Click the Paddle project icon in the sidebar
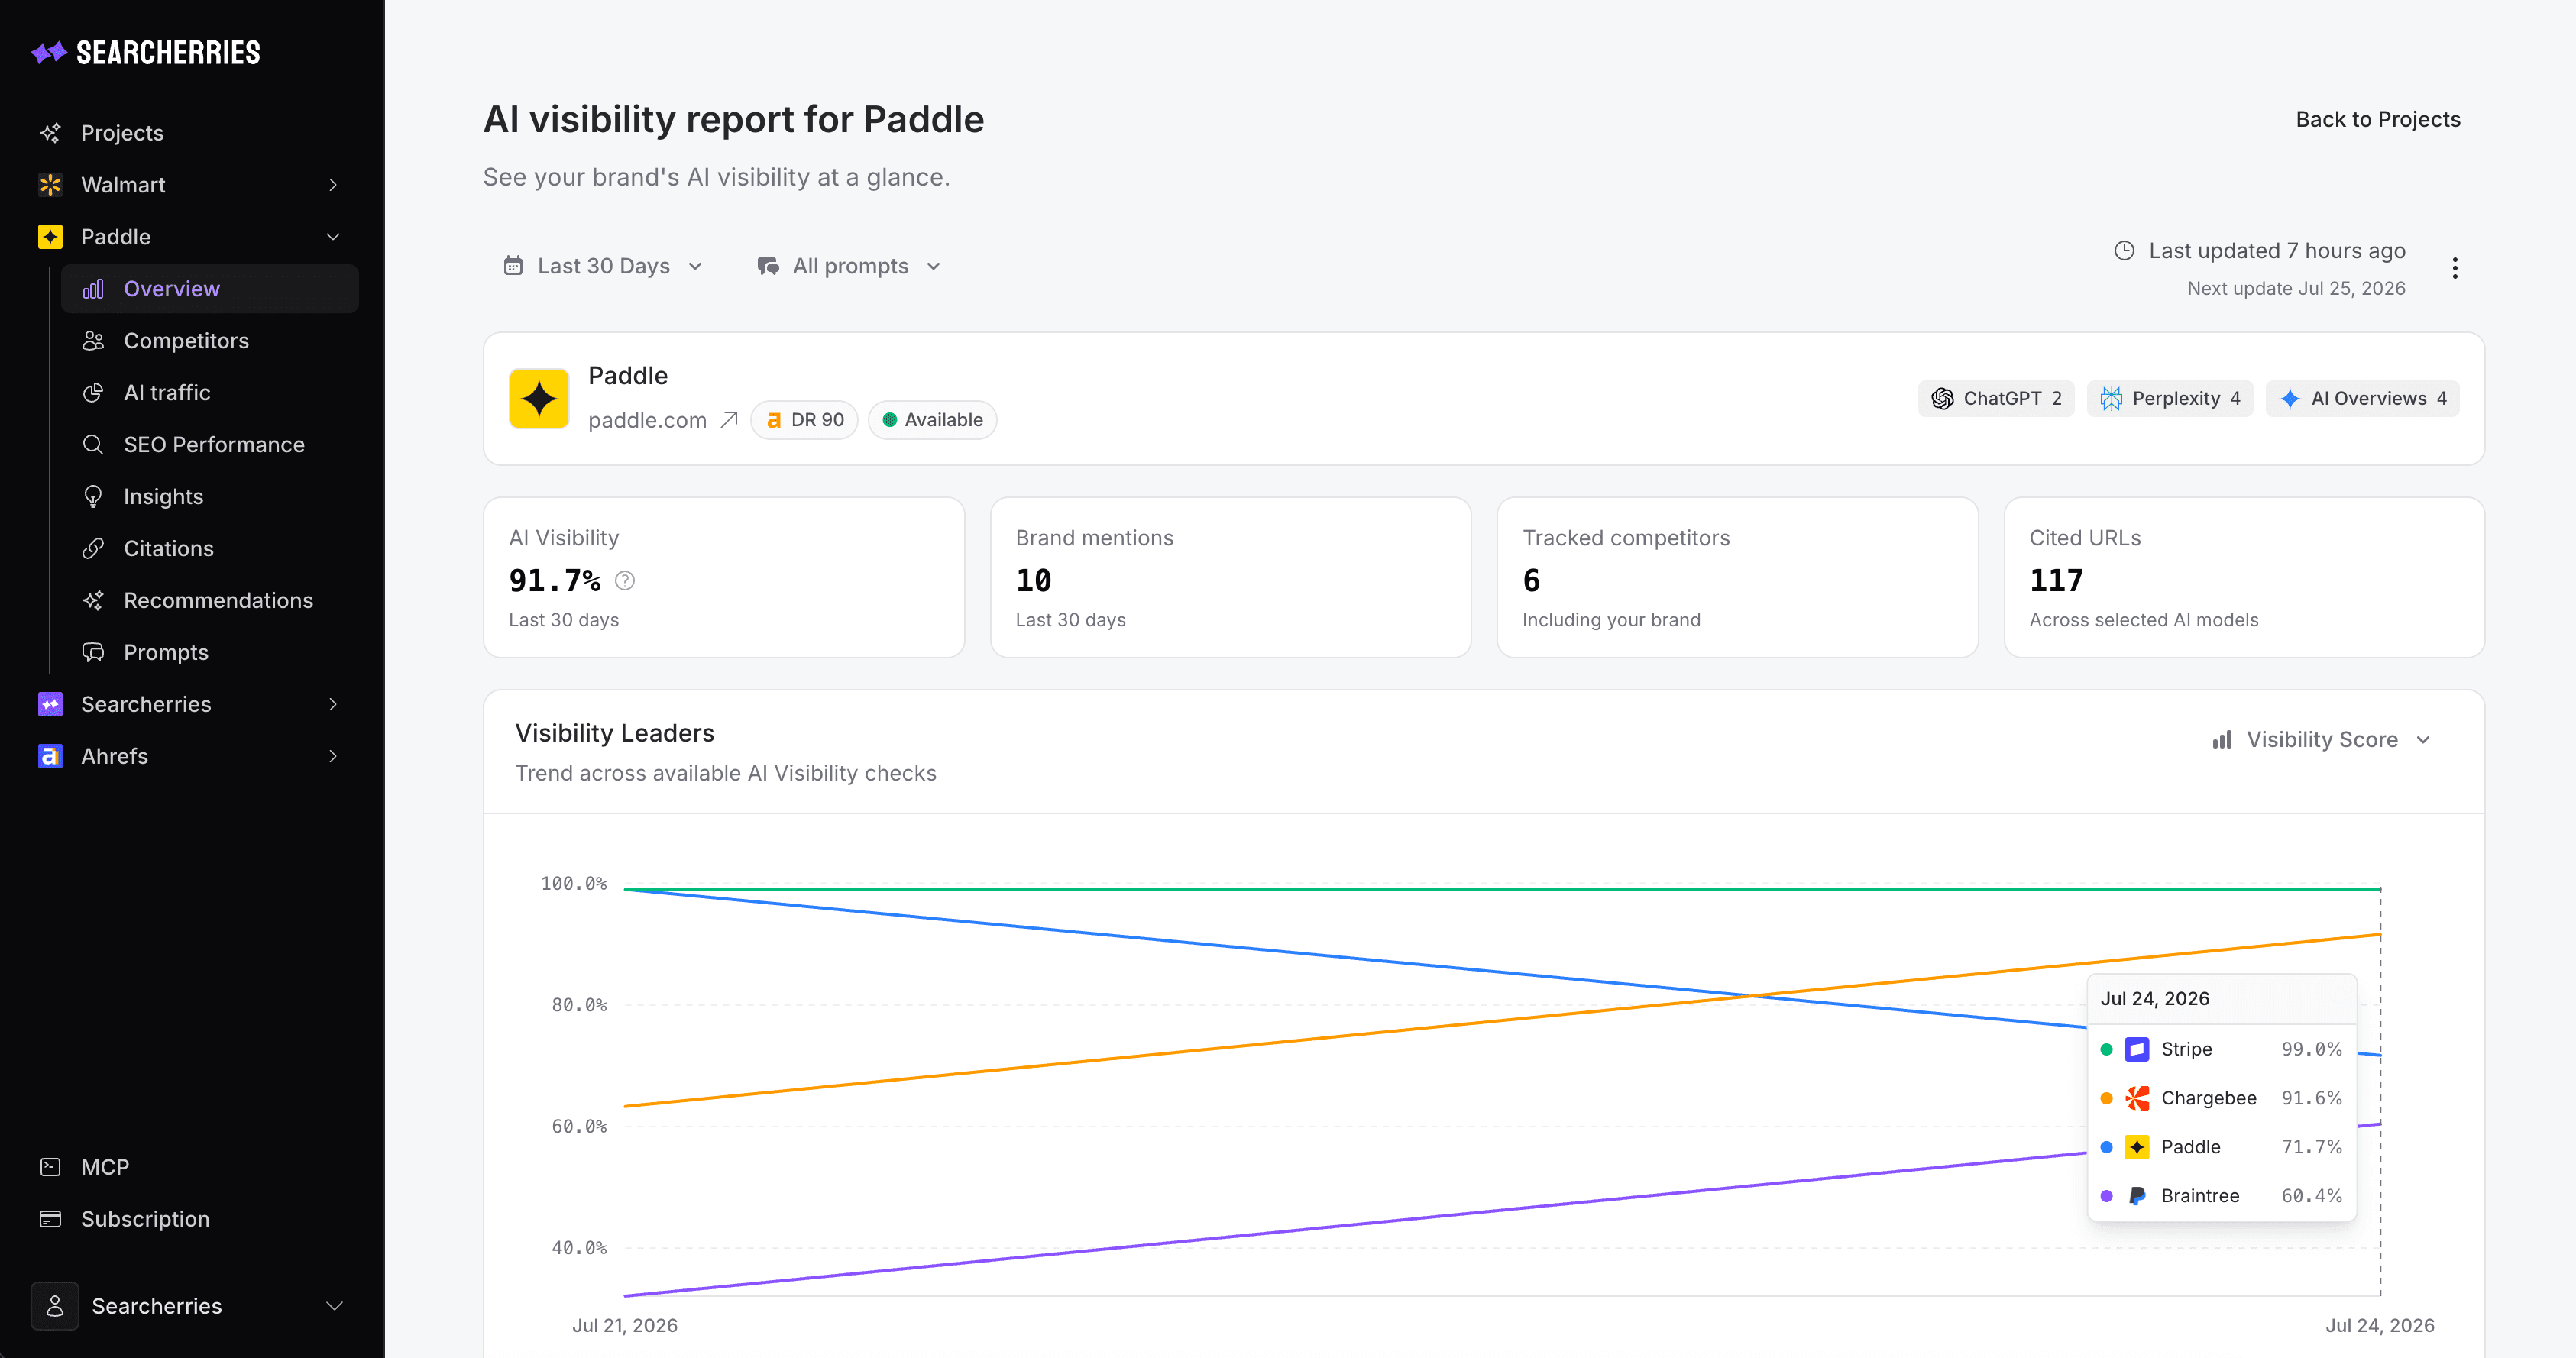 [x=50, y=237]
